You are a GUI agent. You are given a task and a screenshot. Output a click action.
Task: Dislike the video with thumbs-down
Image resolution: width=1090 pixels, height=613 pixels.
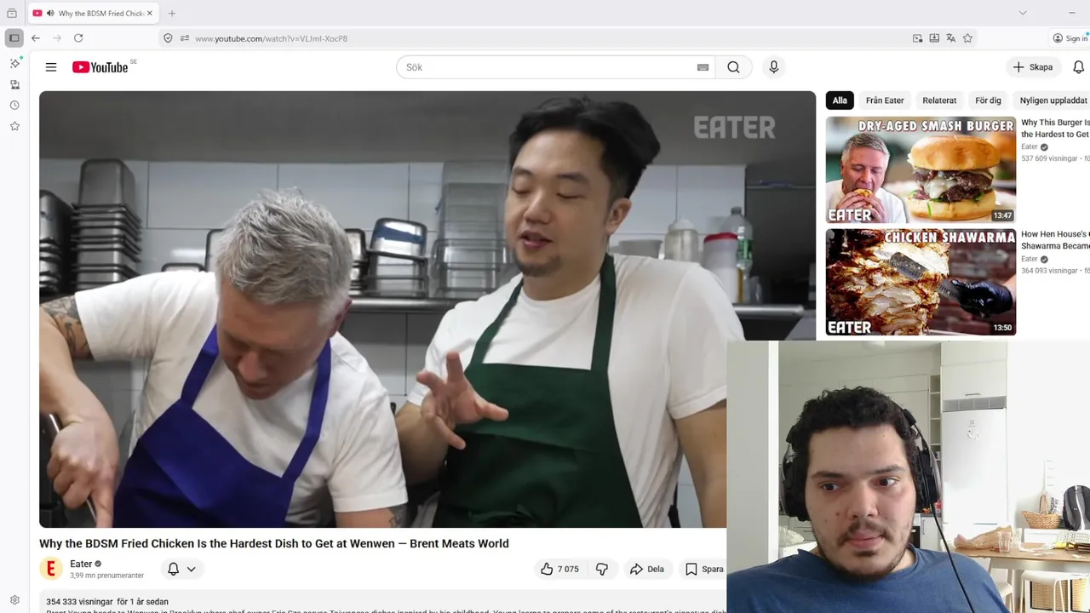click(x=601, y=569)
